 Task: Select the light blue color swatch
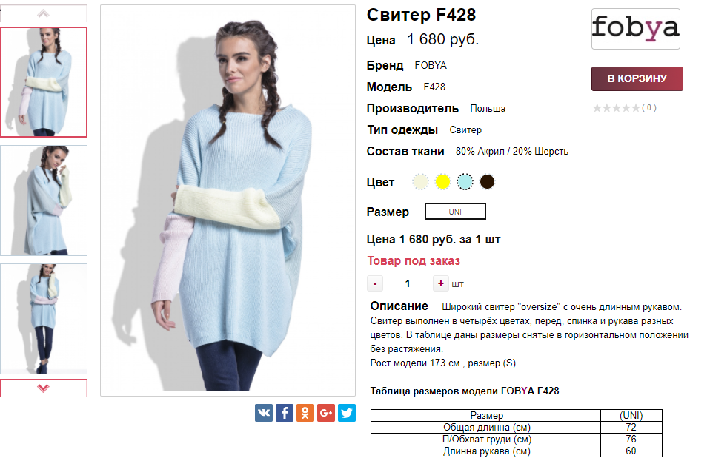(x=465, y=182)
